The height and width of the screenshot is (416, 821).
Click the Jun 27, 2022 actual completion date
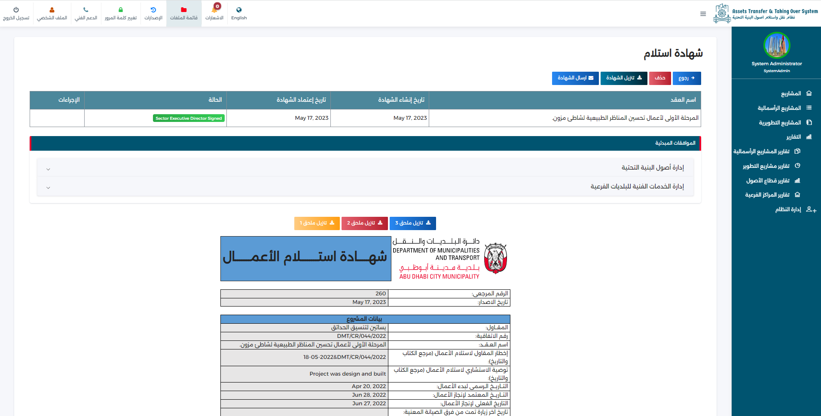pyautogui.click(x=369, y=404)
